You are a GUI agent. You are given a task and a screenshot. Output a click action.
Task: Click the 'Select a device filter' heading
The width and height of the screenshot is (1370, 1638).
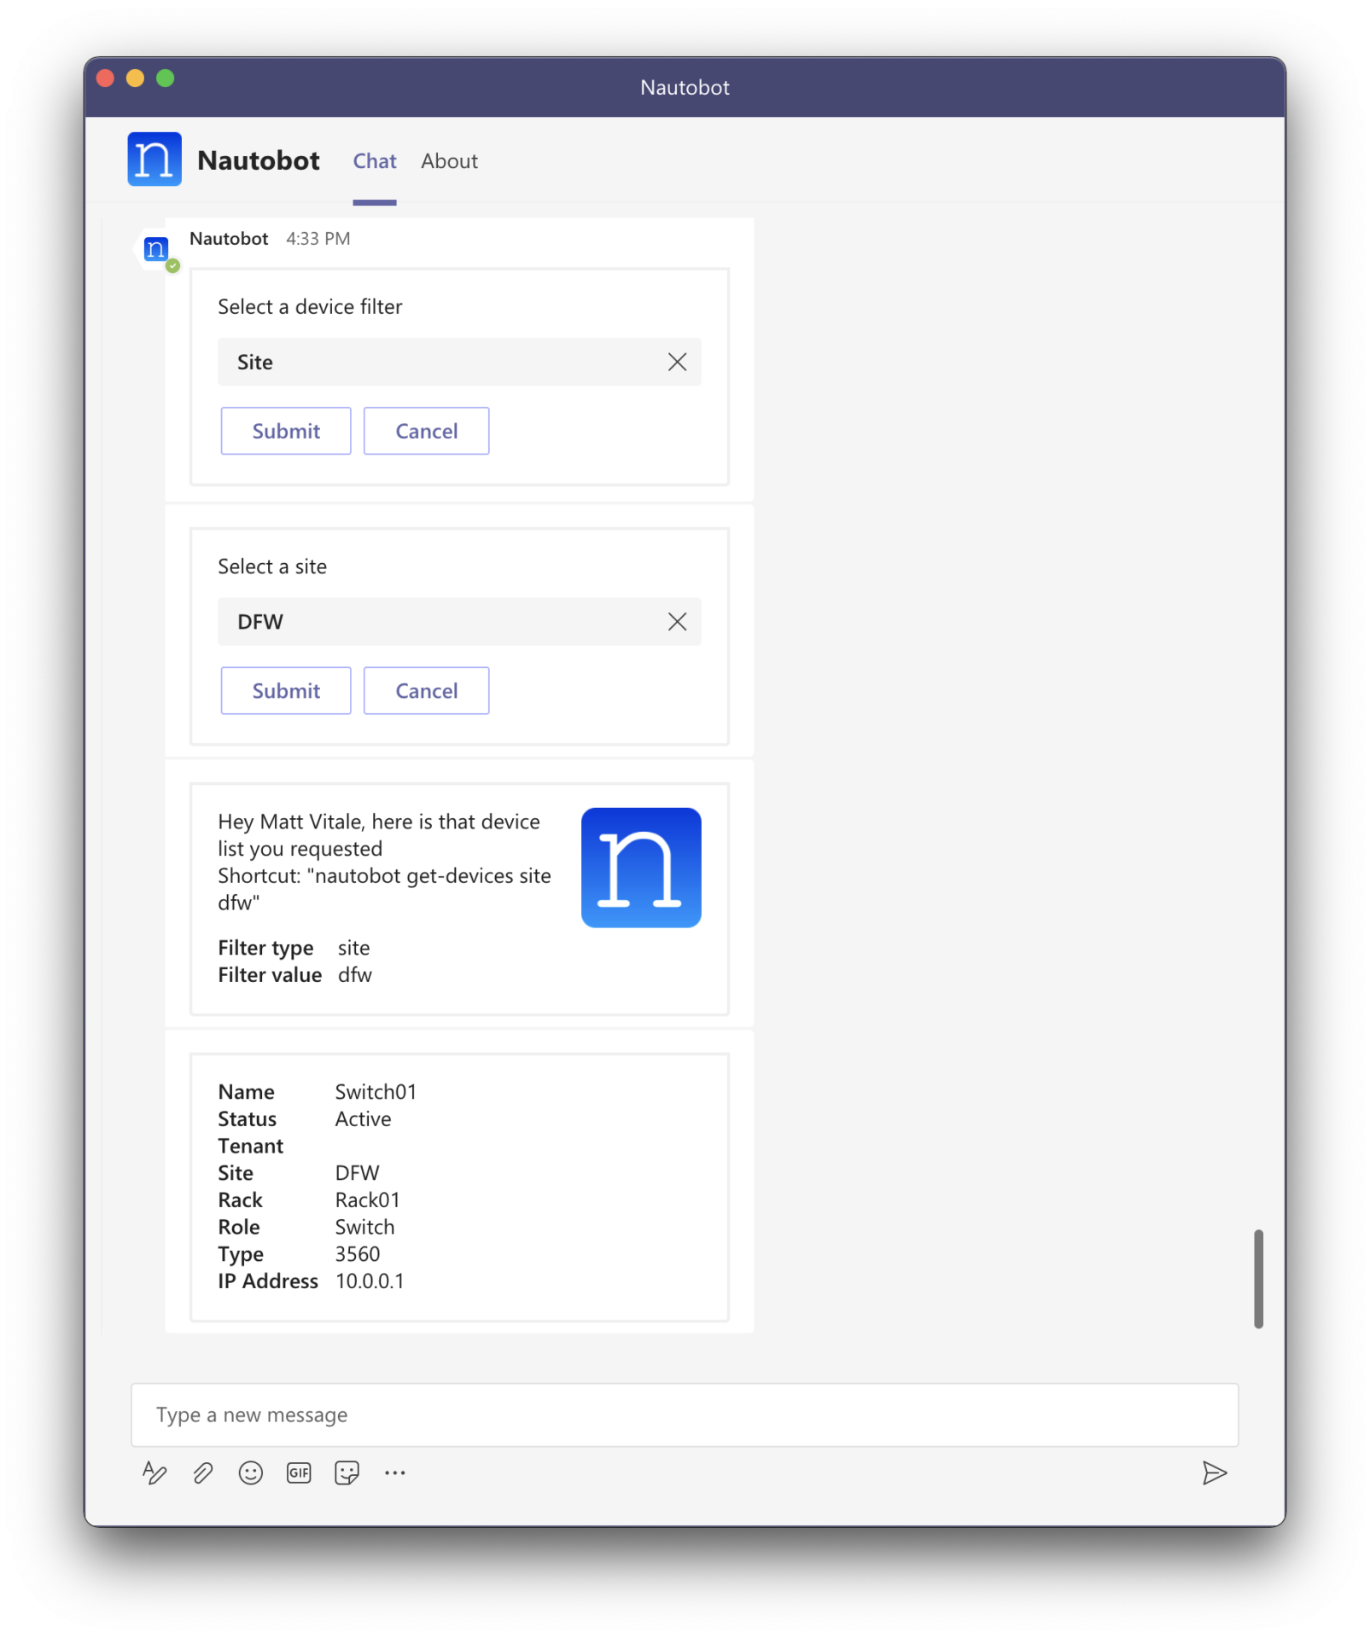click(x=310, y=307)
